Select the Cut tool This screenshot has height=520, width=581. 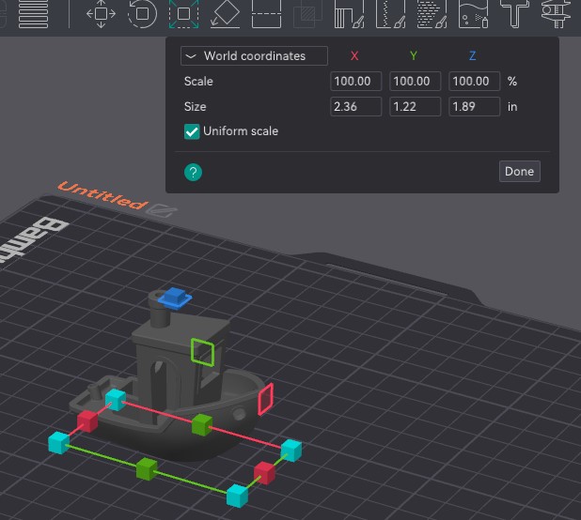[x=266, y=14]
